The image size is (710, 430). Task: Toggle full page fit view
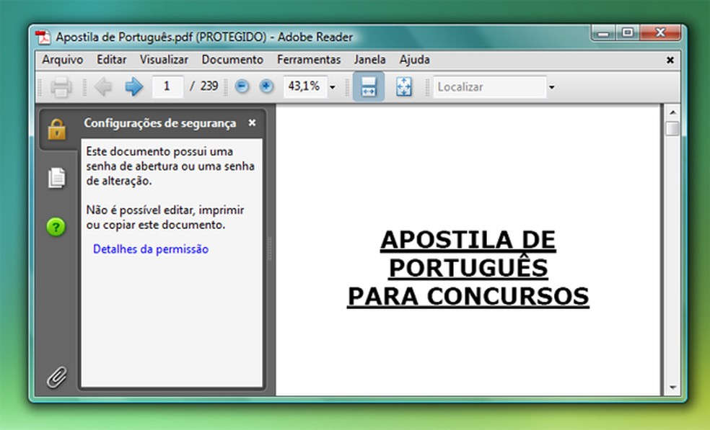coord(403,86)
